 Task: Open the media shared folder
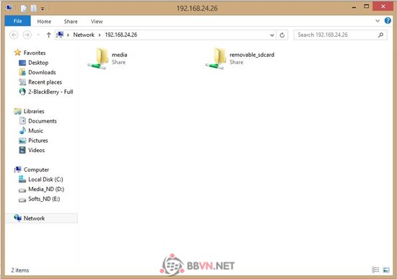pos(108,58)
